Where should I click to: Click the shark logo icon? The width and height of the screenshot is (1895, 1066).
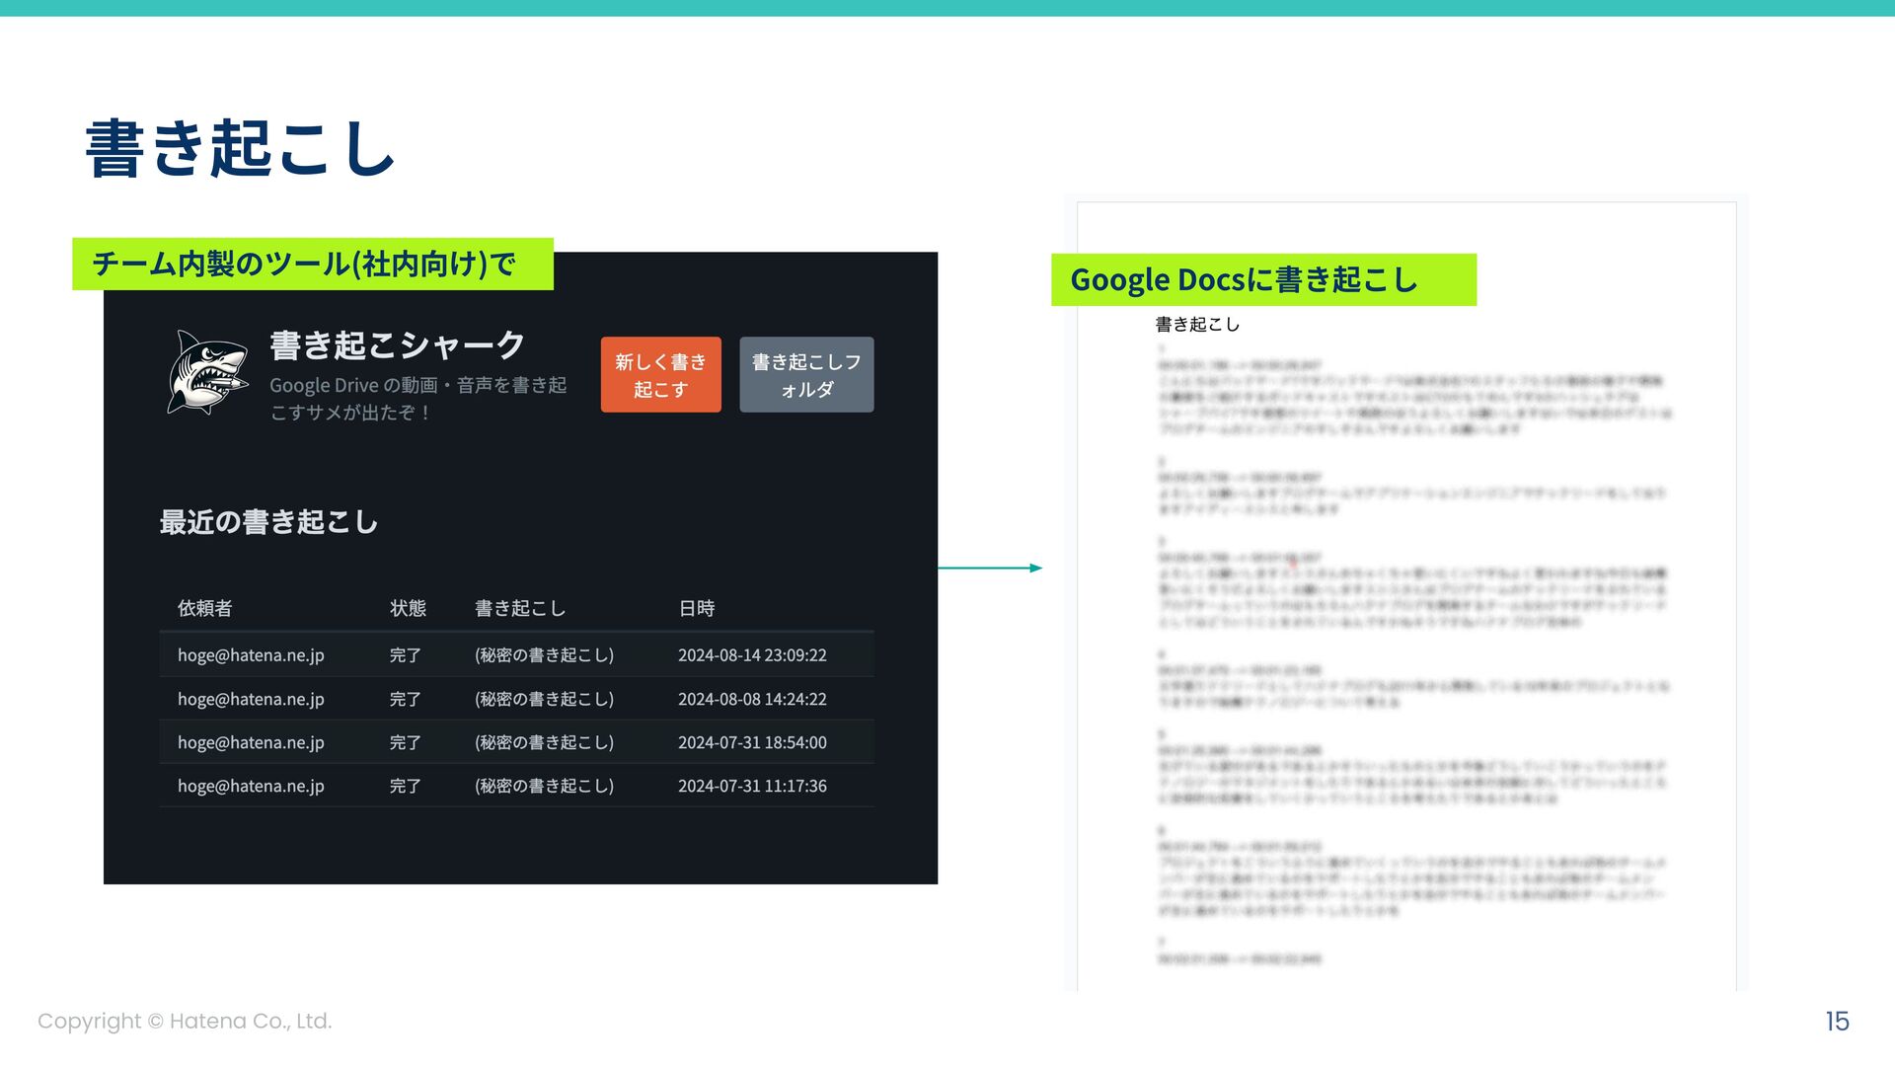click(207, 373)
